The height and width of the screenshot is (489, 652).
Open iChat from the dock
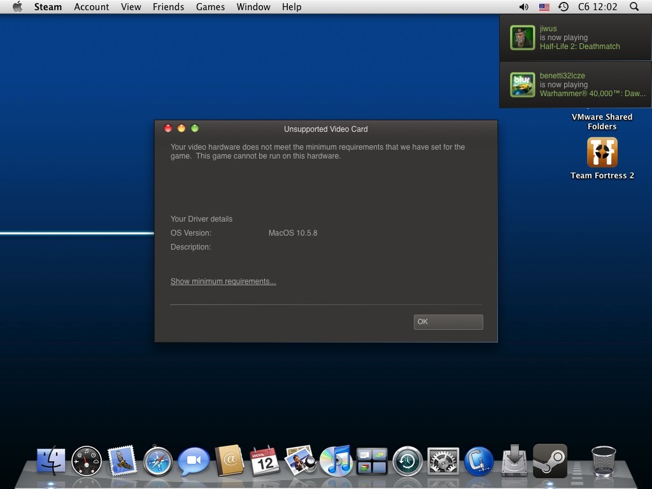pos(194,461)
